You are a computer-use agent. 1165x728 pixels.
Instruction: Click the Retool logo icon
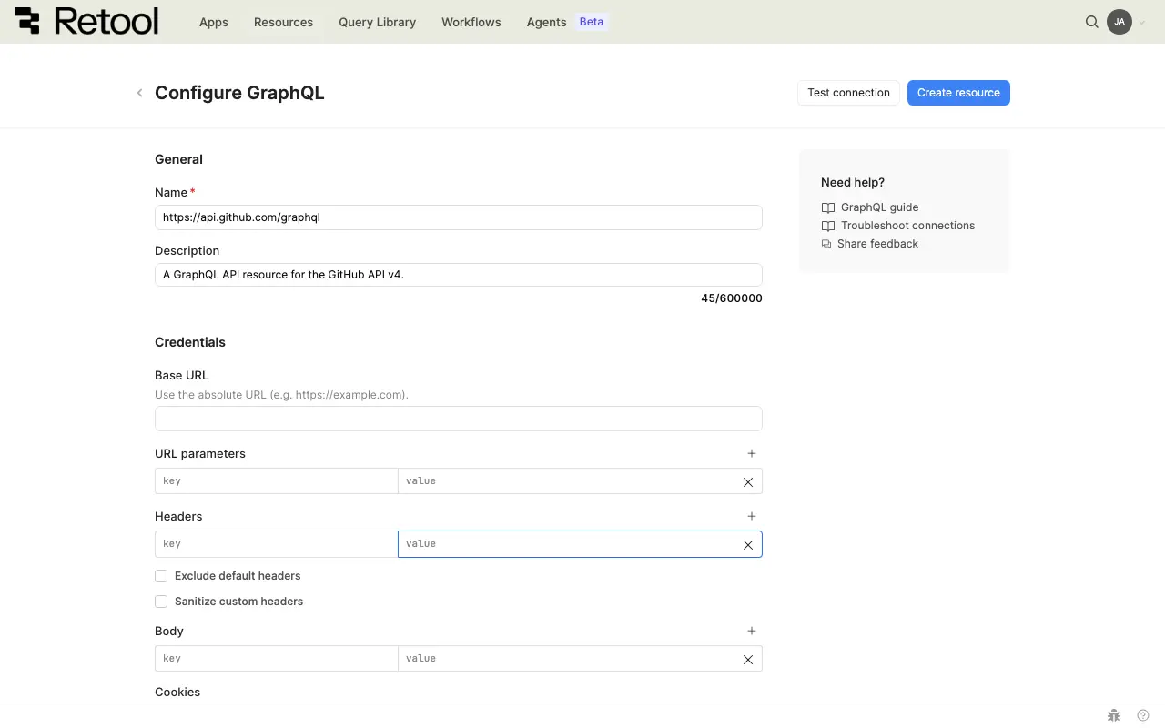coord(27,21)
